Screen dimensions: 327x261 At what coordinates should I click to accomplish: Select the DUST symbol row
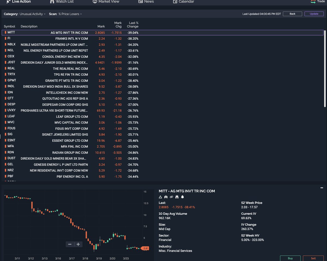tap(163, 158)
